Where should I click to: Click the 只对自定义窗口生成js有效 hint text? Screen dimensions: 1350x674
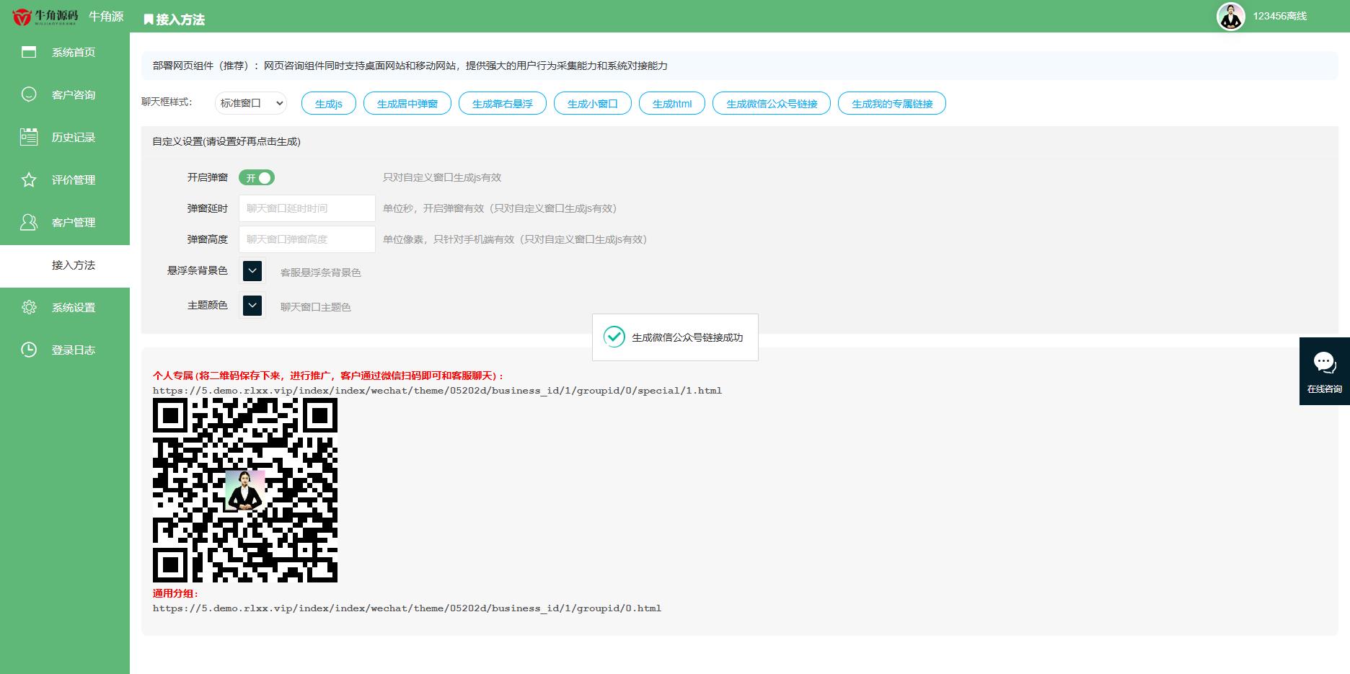click(x=442, y=177)
